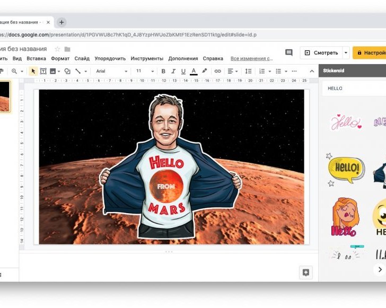Open the Справка menu
This screenshot has height=308, width=386.
(x=213, y=59)
